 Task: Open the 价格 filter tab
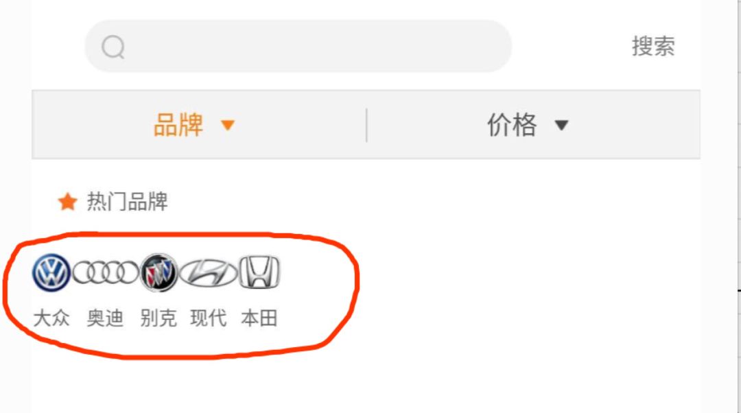(534, 125)
